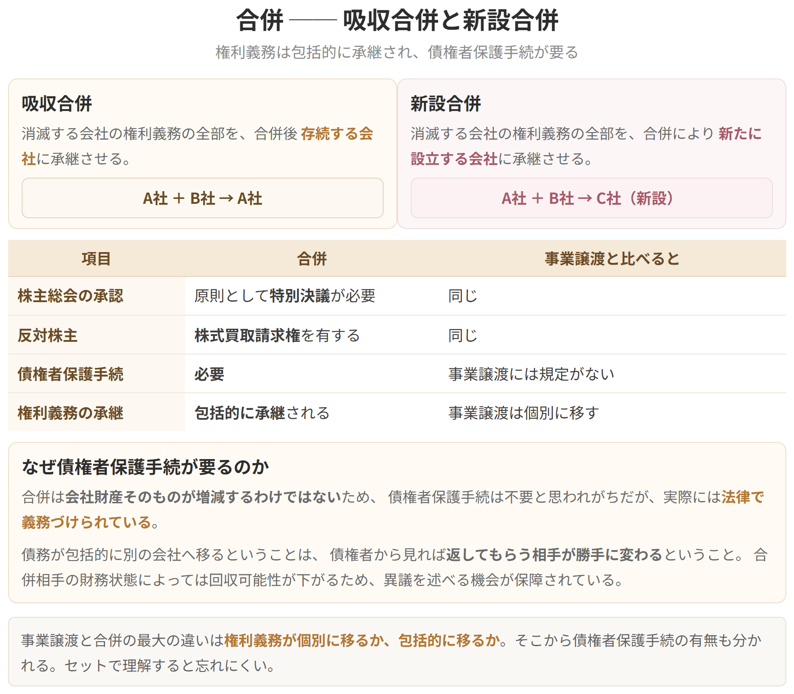
Task: Click the table header 合併
Action: click(312, 259)
